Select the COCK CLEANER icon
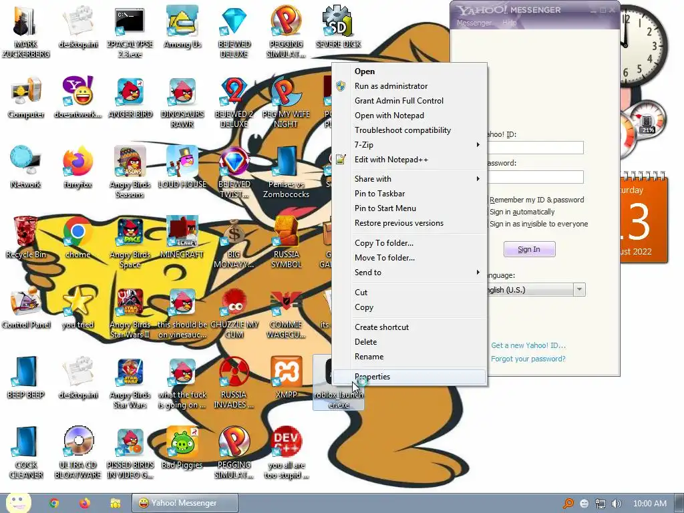Image resolution: width=684 pixels, height=513 pixels. [x=25, y=442]
